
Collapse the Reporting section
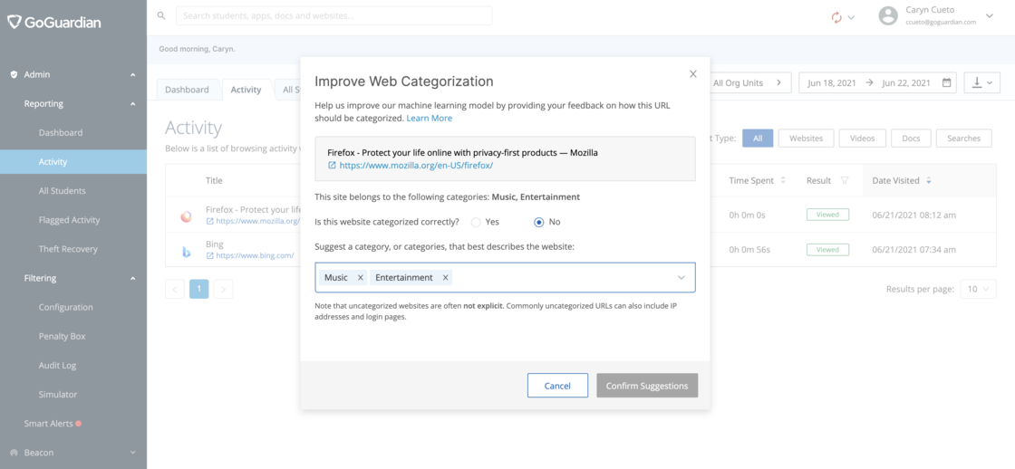tap(132, 103)
